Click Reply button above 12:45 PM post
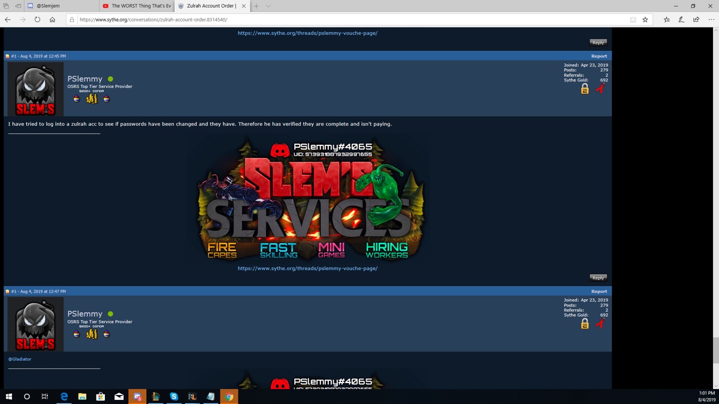Image resolution: width=719 pixels, height=404 pixels. [x=598, y=42]
